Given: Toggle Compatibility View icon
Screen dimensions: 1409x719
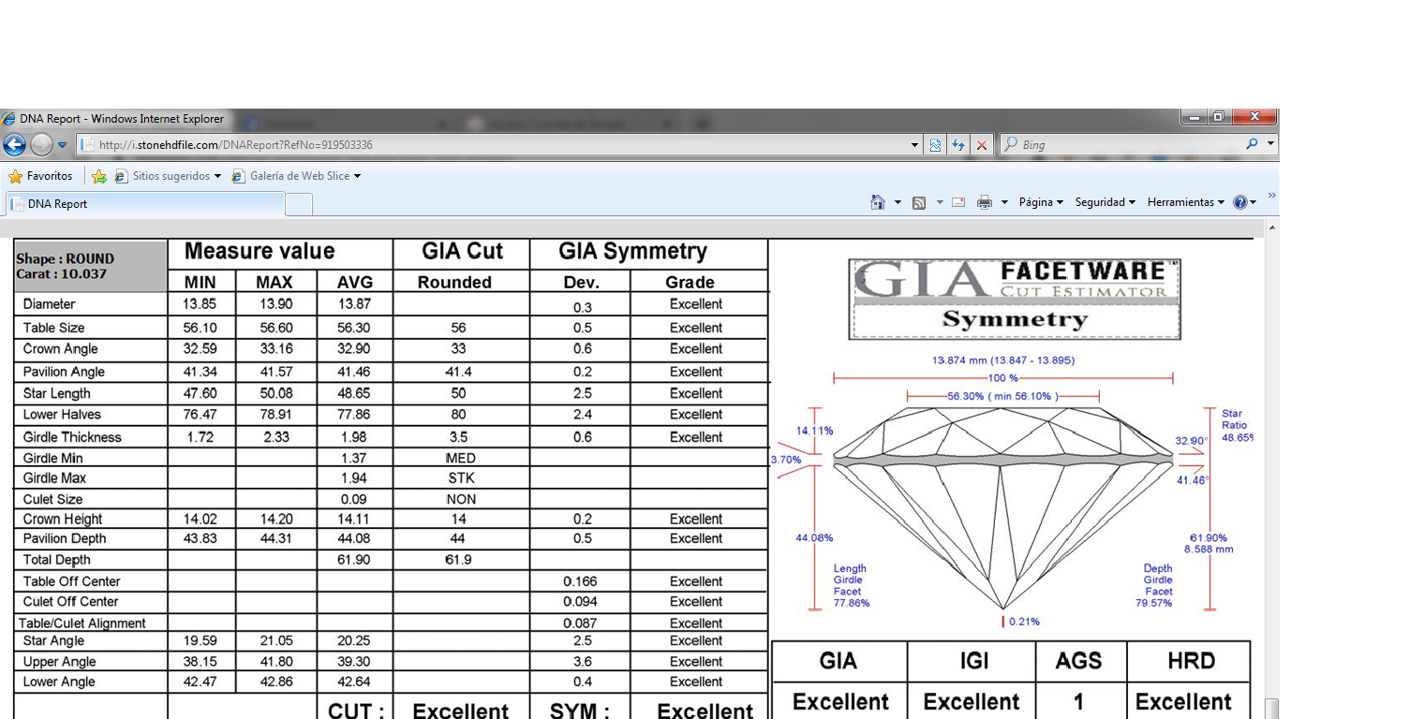Looking at the screenshot, I should click(935, 145).
